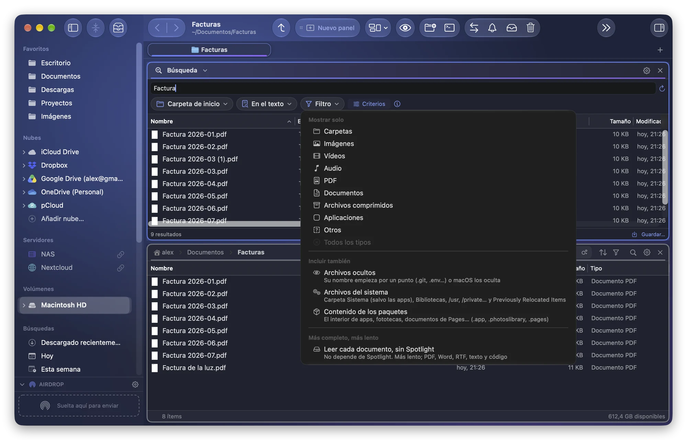The image size is (687, 440).
Task: Move to trash using toolbar icon
Action: tap(530, 28)
